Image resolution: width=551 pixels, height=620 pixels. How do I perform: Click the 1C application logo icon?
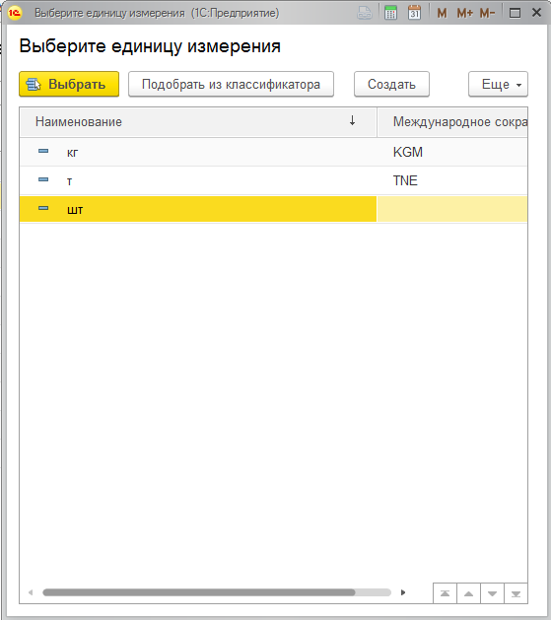pos(15,13)
